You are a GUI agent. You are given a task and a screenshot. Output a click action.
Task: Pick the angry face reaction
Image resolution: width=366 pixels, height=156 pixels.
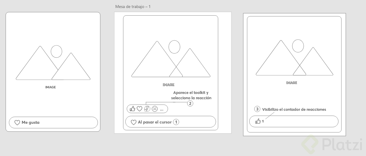coord(155,109)
